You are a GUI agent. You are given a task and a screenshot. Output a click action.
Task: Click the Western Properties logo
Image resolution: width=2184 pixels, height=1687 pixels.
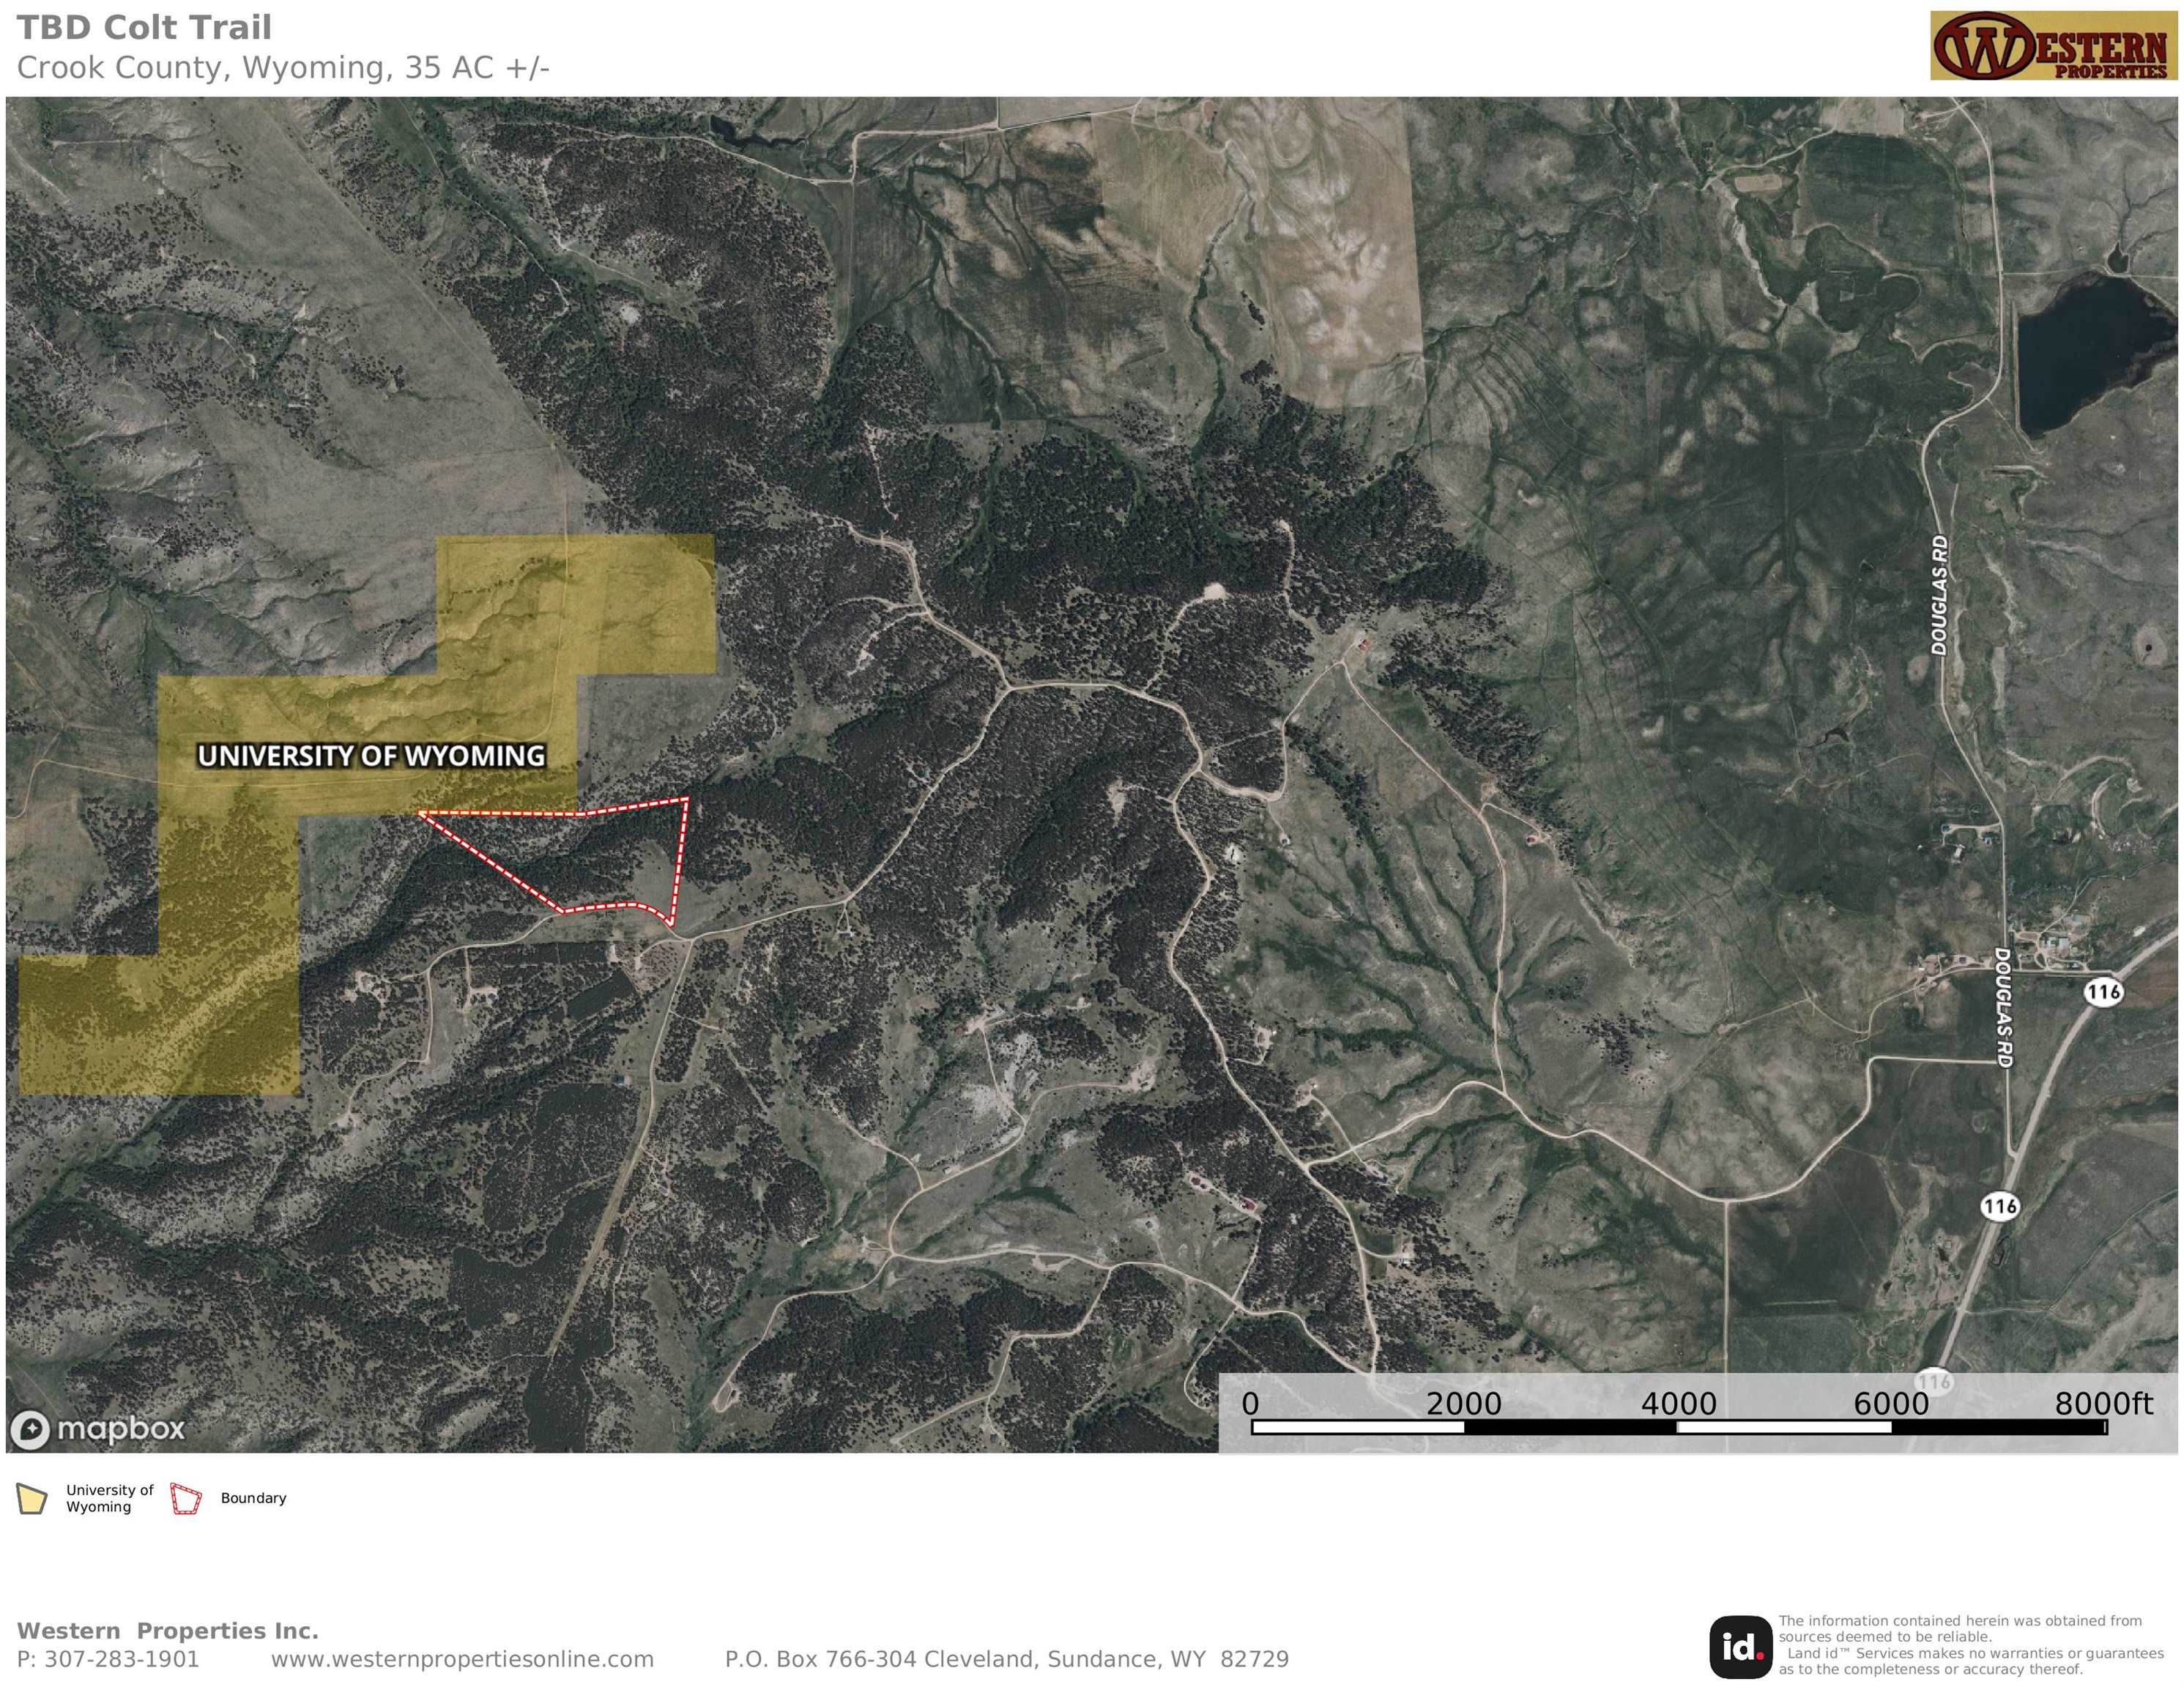(2054, 46)
